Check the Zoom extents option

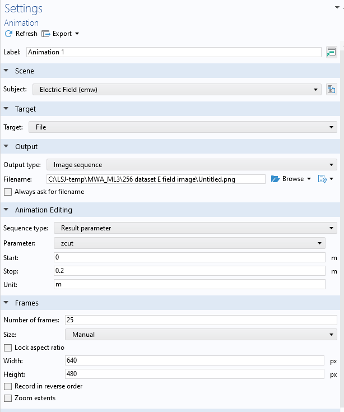[8, 398]
